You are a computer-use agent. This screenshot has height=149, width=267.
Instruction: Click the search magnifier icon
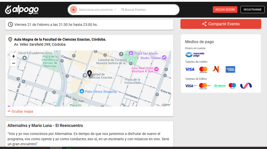(123, 10)
